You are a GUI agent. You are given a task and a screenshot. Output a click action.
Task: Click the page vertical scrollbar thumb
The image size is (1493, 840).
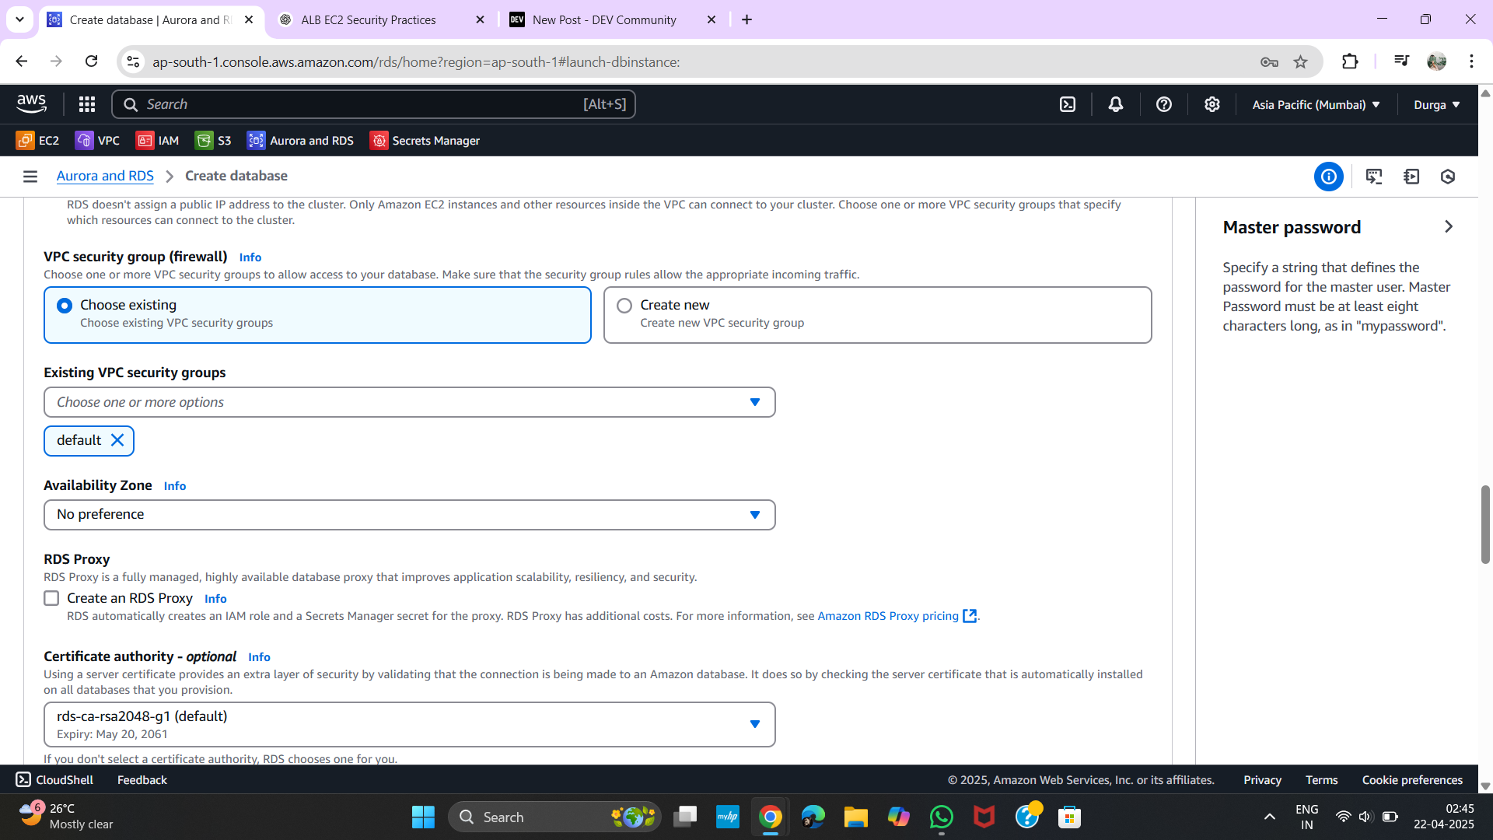[1485, 525]
